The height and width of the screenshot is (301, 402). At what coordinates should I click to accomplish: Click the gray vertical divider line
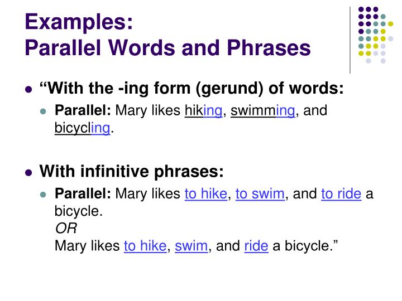tap(350, 40)
